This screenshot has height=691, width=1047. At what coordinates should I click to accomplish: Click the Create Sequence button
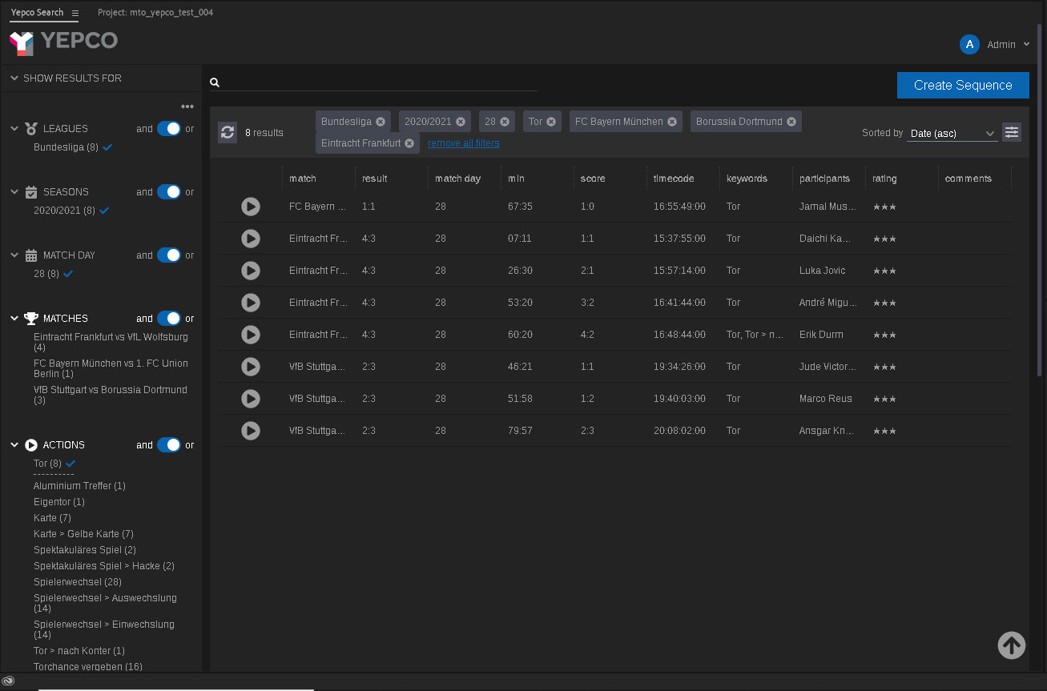click(x=963, y=85)
